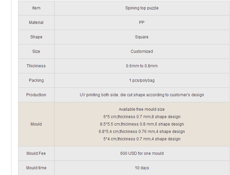Select the Spining top puzzle text

click(x=142, y=8)
